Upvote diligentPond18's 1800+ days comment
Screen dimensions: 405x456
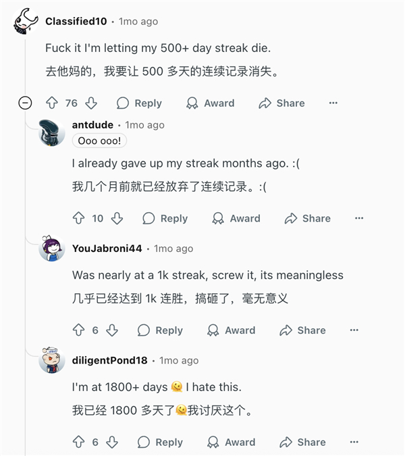[x=78, y=442]
